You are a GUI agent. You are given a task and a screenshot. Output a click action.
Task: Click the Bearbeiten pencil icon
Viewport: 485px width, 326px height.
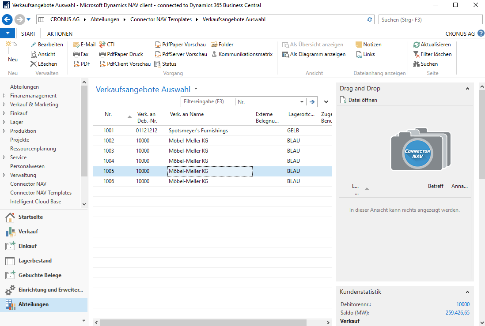34,45
